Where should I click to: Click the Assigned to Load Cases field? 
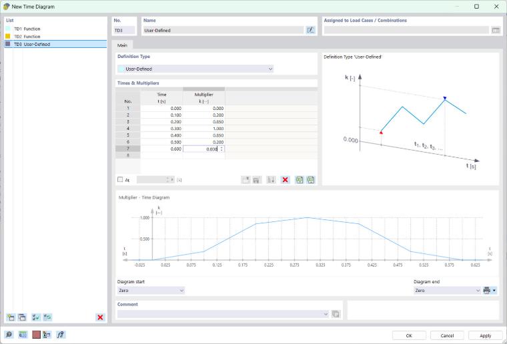coord(406,30)
